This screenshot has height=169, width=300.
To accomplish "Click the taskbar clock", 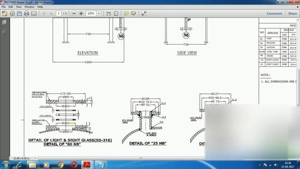I will pos(288,165).
